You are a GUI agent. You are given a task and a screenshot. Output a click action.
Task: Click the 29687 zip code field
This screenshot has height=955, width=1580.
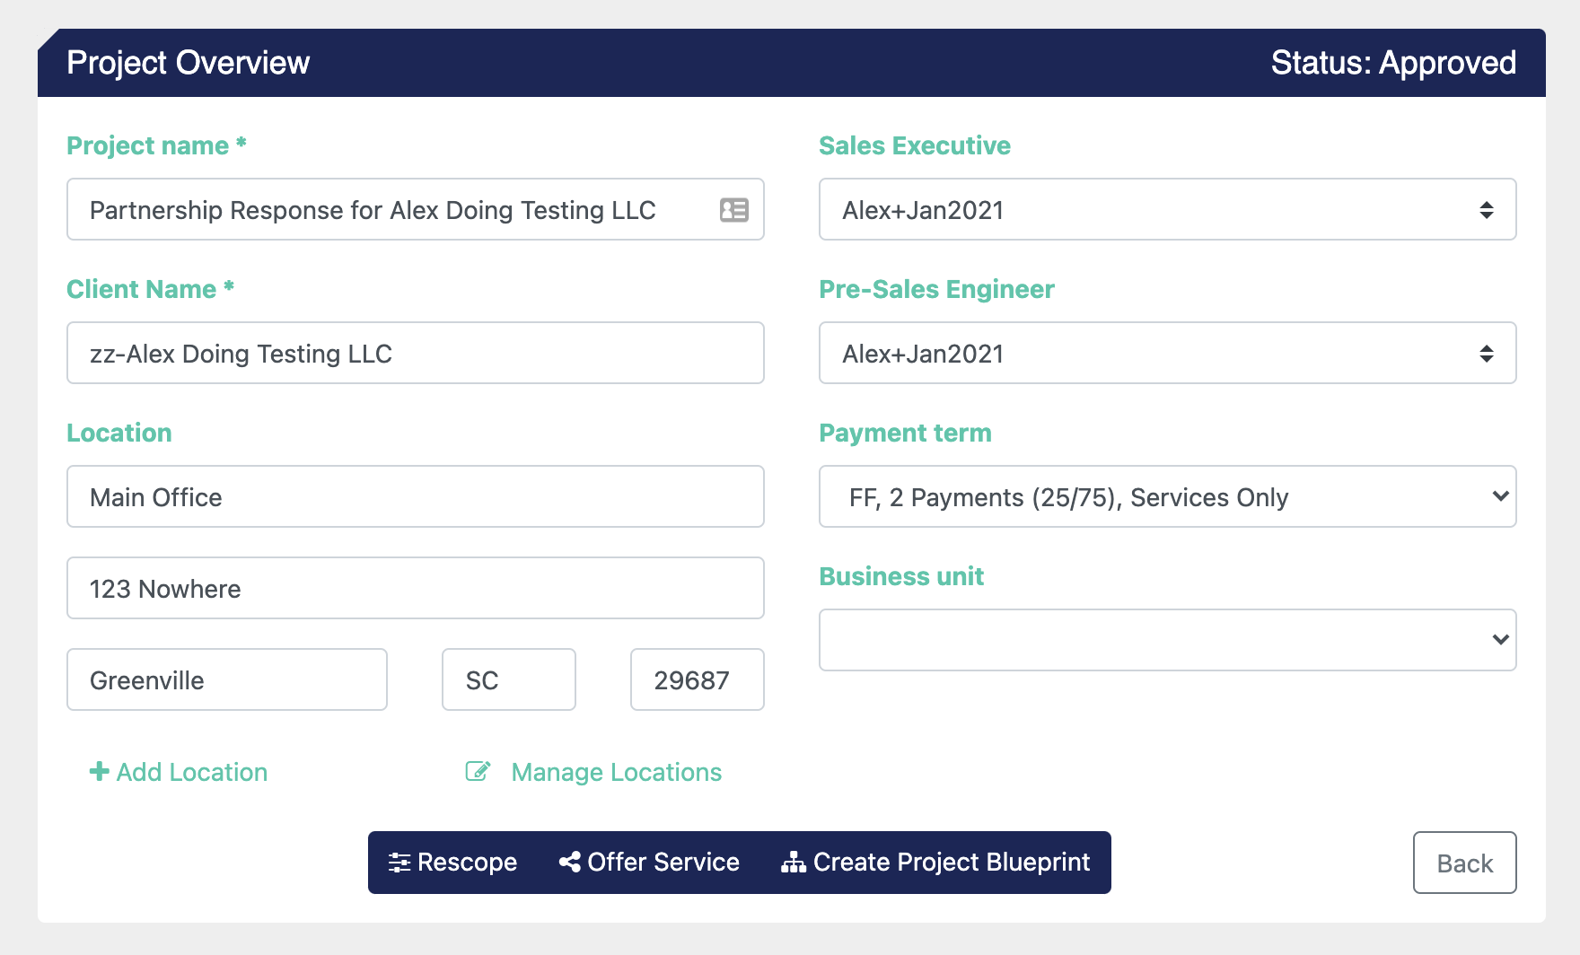coord(697,679)
